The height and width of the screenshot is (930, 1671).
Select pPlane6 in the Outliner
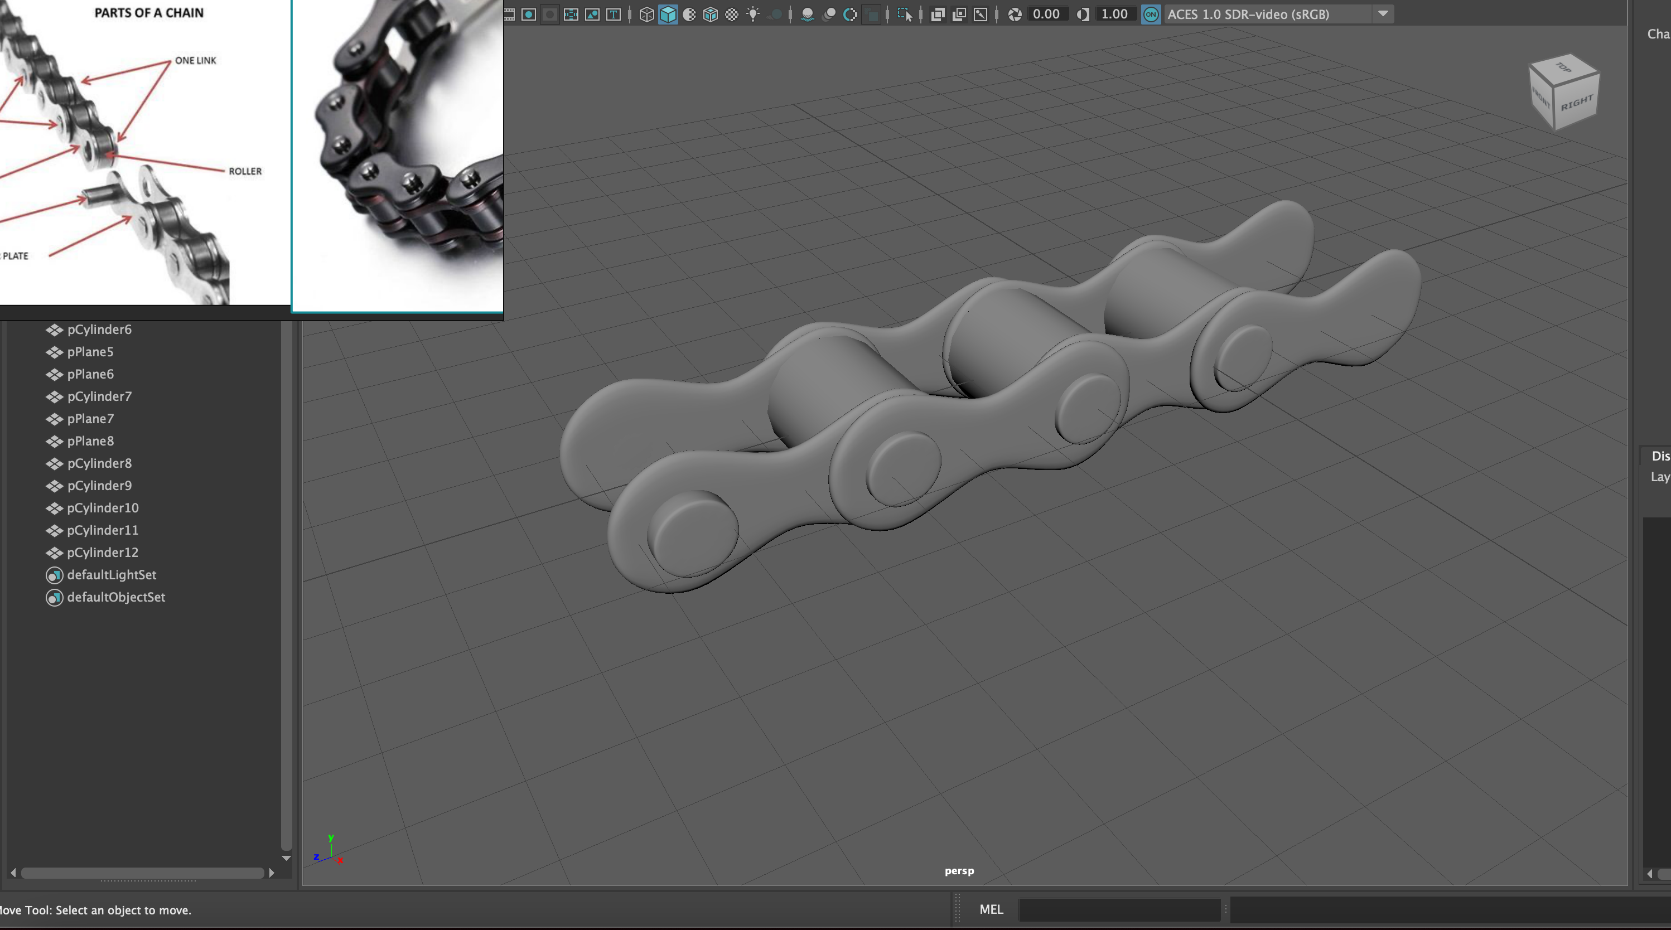[x=90, y=374]
